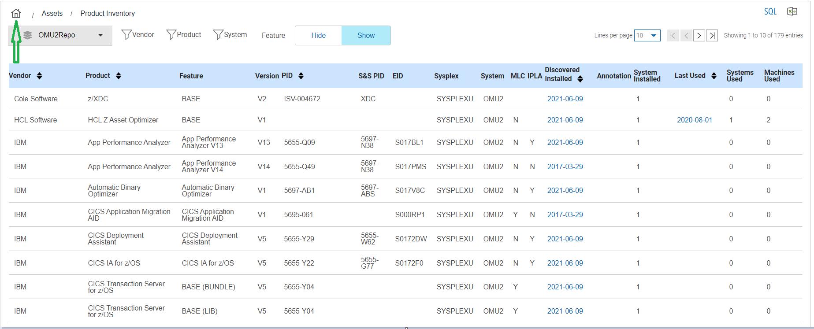Open the SQL query view

(770, 12)
